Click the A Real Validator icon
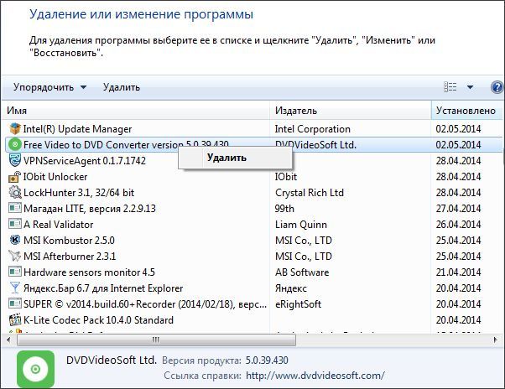The image size is (505, 389). pos(15,224)
